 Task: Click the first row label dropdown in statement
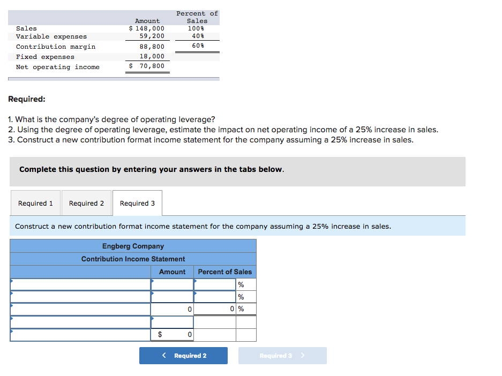[x=80, y=284]
